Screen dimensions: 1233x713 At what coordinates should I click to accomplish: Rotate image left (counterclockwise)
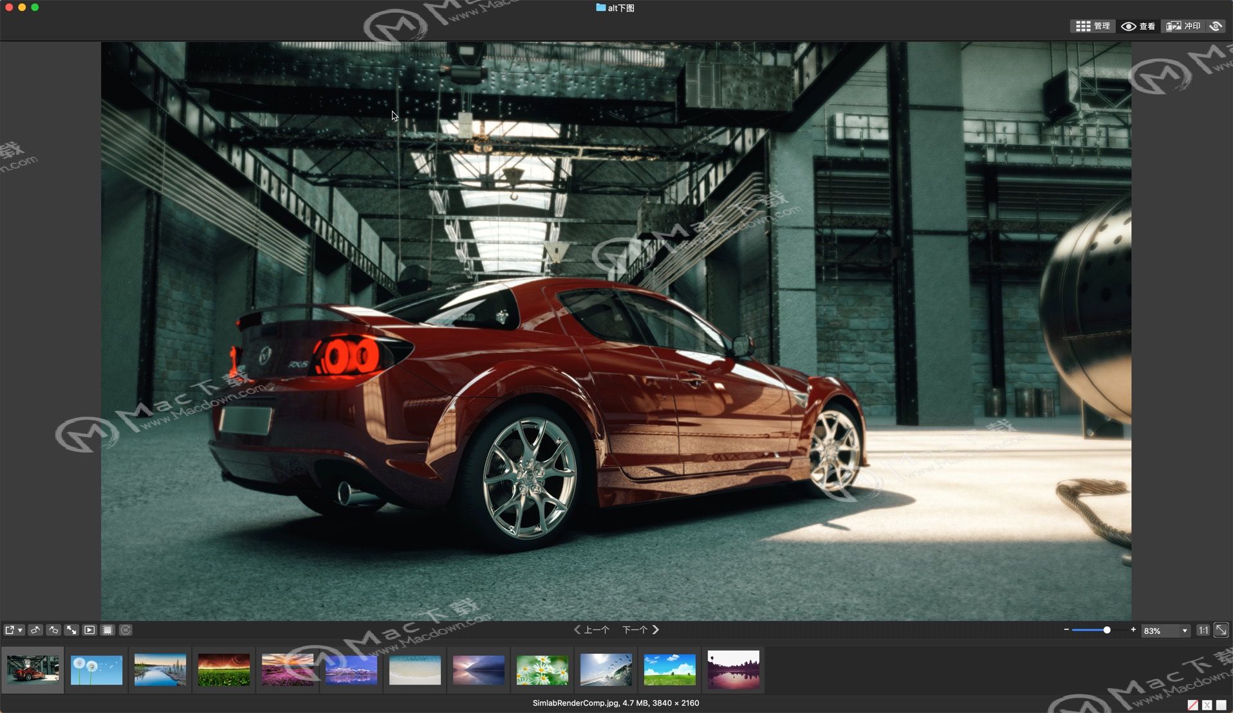[x=35, y=630]
